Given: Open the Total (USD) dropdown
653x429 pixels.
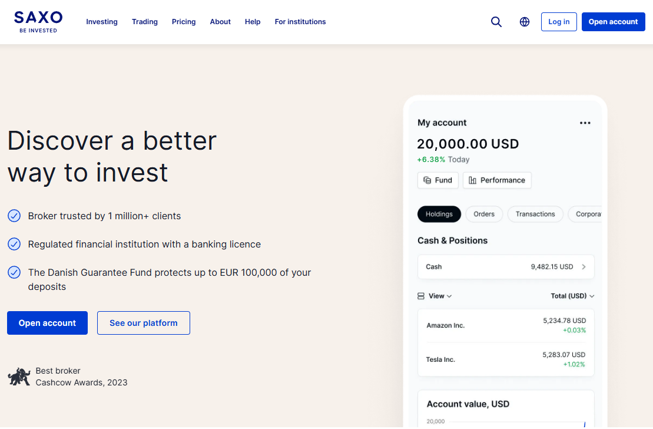Looking at the screenshot, I should tap(572, 296).
